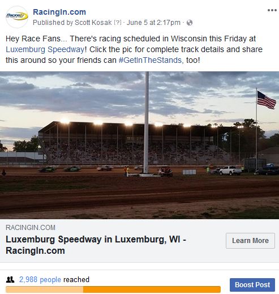Open the Luxemburg Speedway in Luxemburg, WI headline

click(x=96, y=245)
